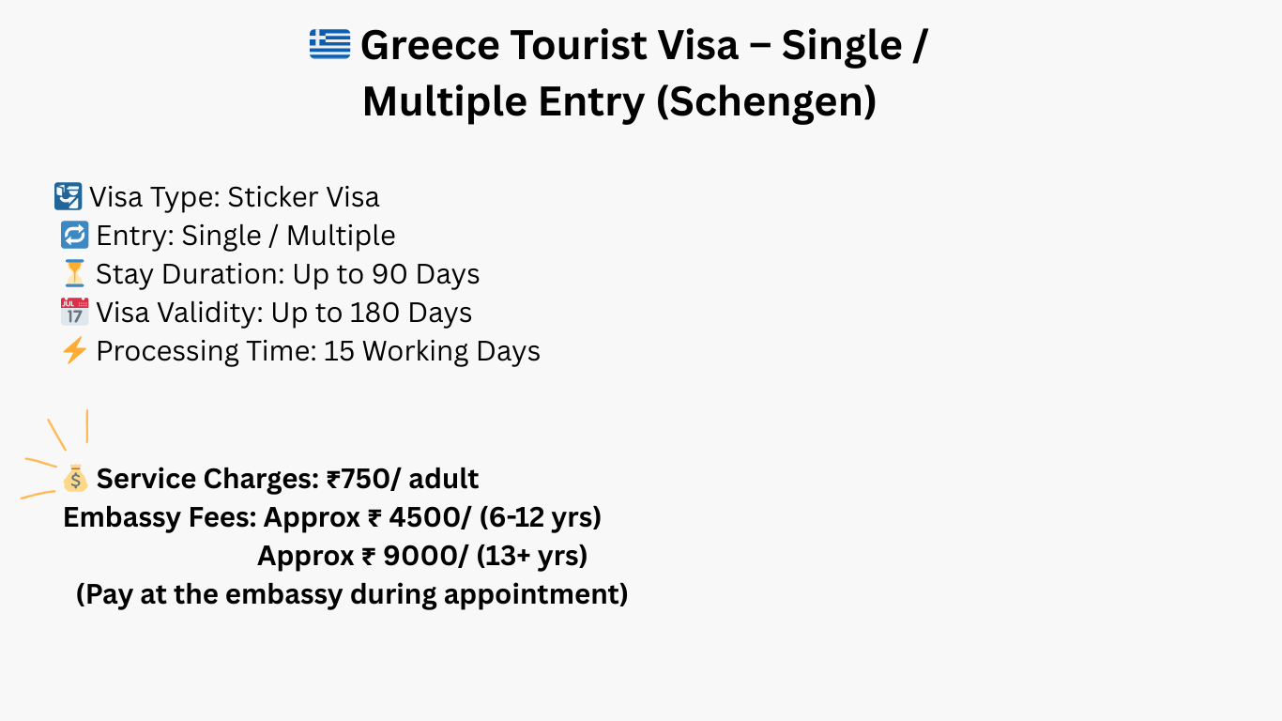This screenshot has height=721, width=1282.
Task: Click the 'Multiple Entry (Schengen)' heading line
Action: coord(619,101)
